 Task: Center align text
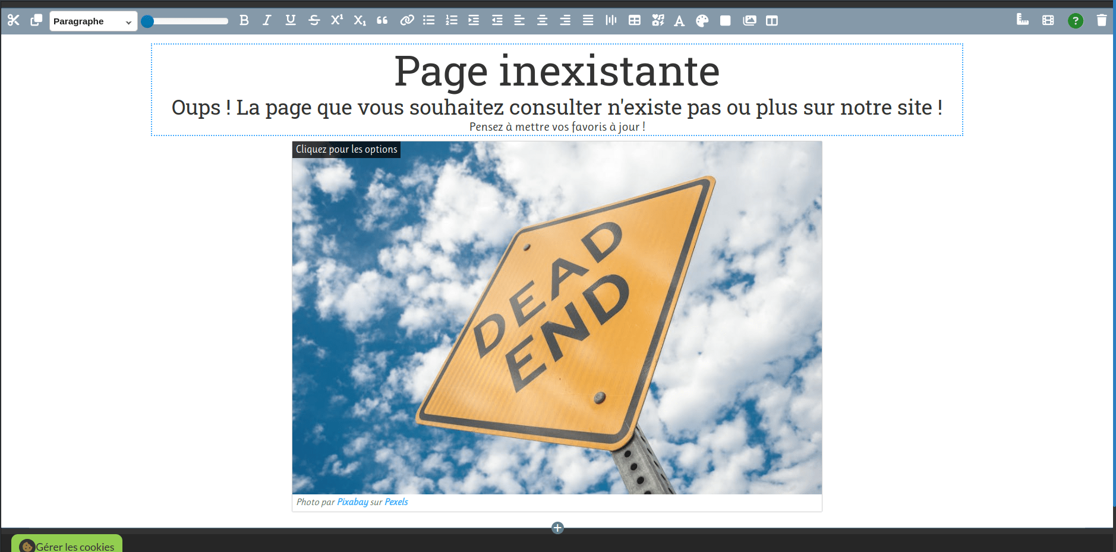[x=542, y=21]
